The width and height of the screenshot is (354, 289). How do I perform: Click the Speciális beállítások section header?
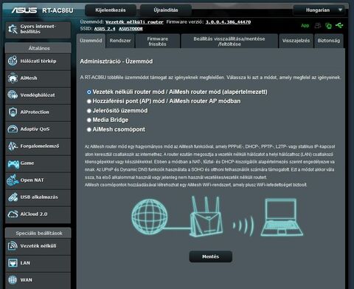point(38,233)
